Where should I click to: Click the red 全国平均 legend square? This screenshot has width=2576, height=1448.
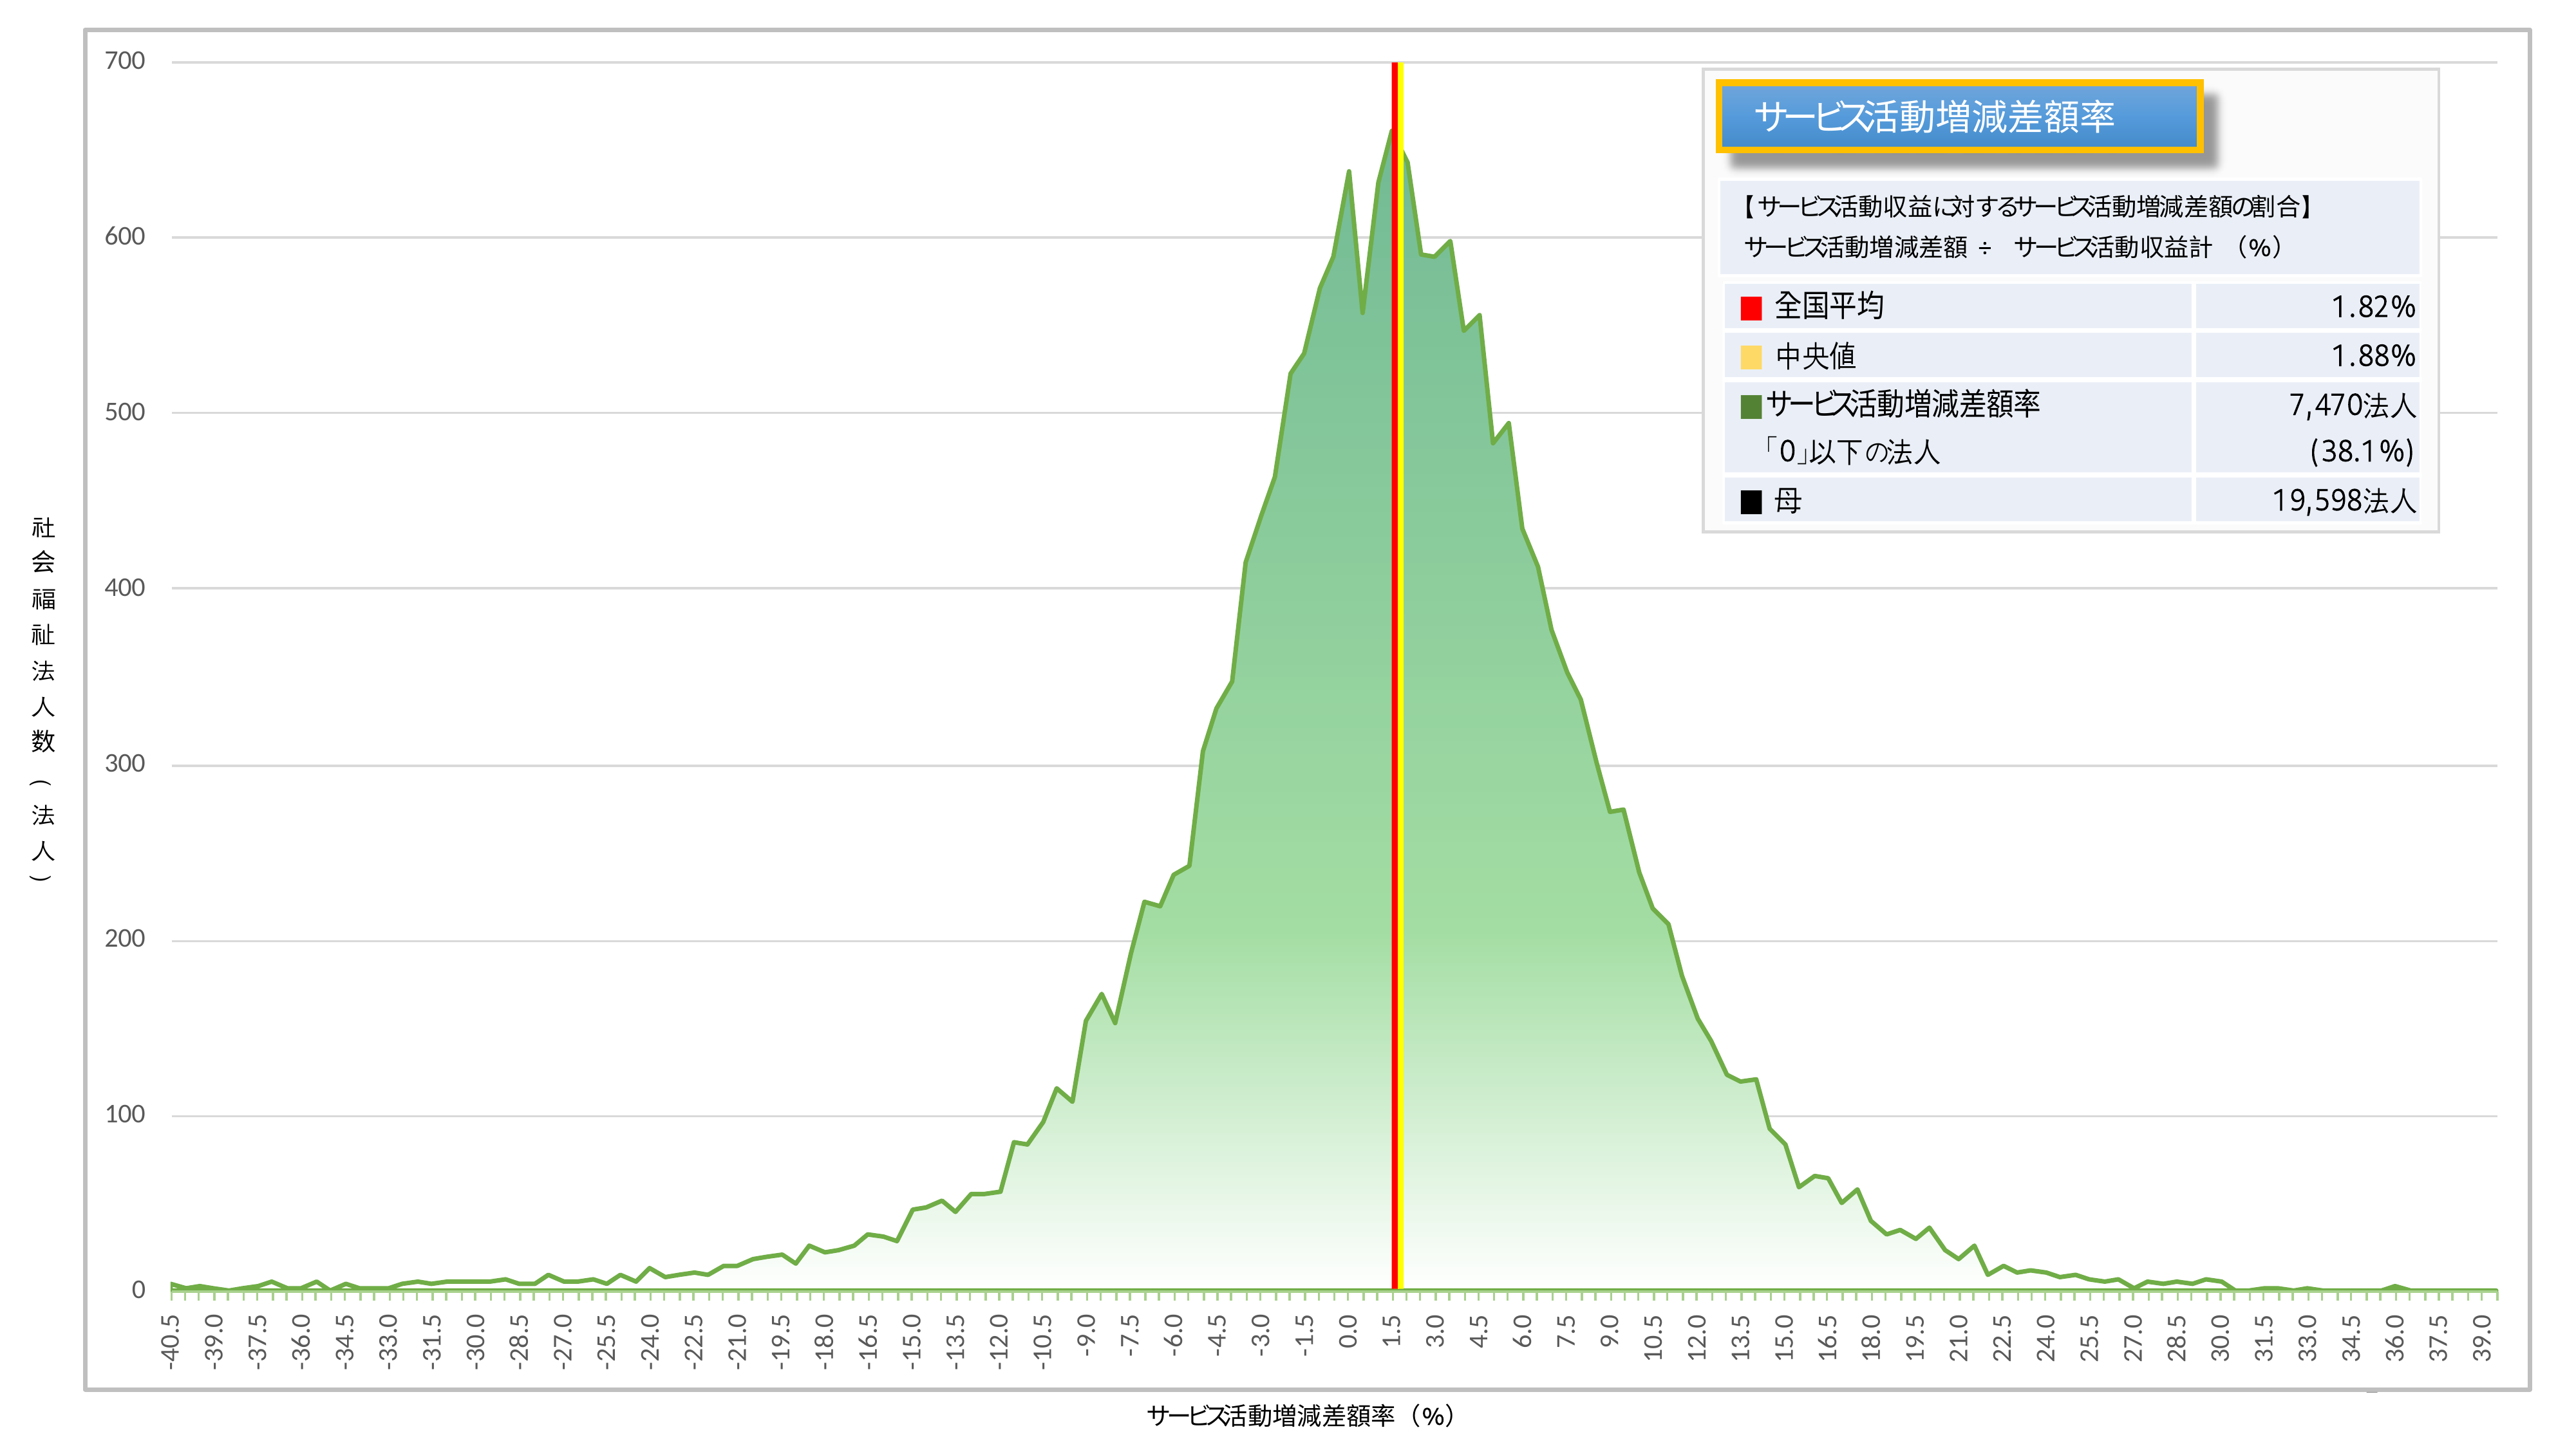pos(1750,308)
